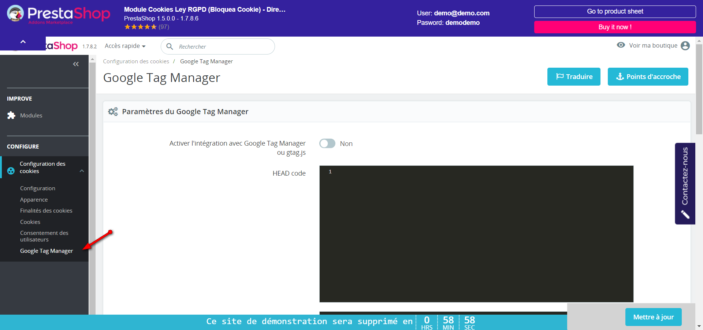Viewport: 703px width, 330px height.
Task: Click the page scrollbar down arrow
Action: [699, 326]
